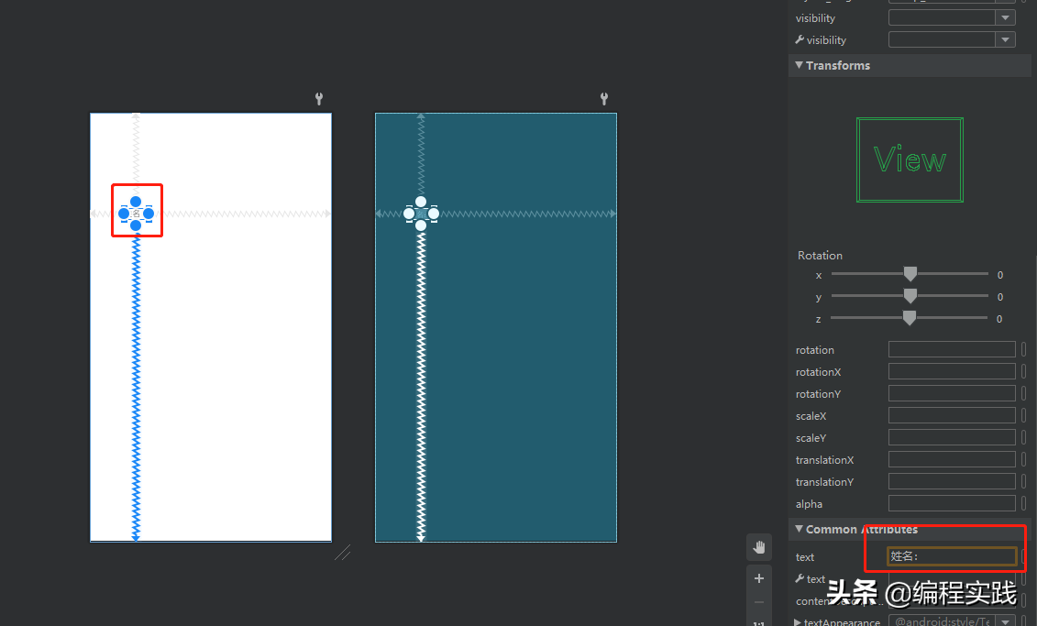Click the "scaleY" attribute label
The width and height of the screenshot is (1037, 626).
pos(811,438)
